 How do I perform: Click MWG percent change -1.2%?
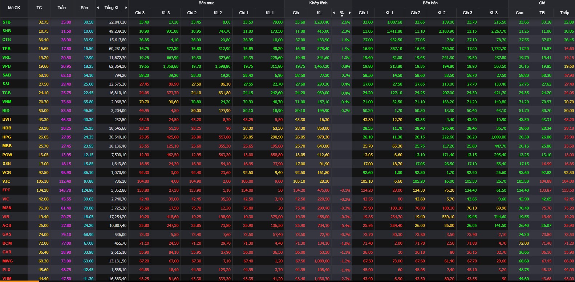click(x=345, y=261)
